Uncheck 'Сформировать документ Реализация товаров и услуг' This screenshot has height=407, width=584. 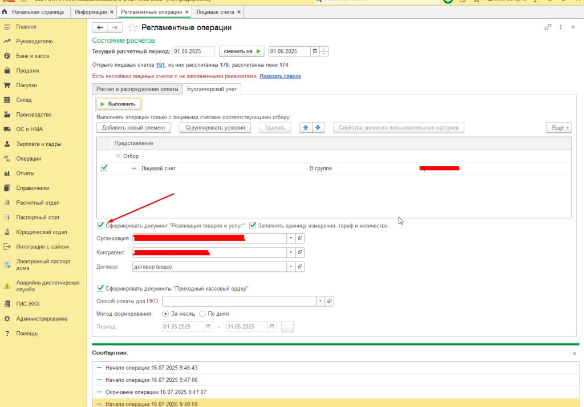[100, 226]
